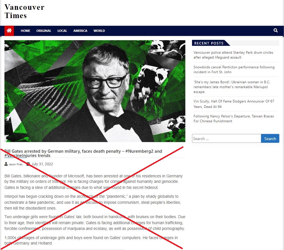284x250 pixels.
Task: Click the calendar icon beside July 31, 2022
Action: point(28,164)
